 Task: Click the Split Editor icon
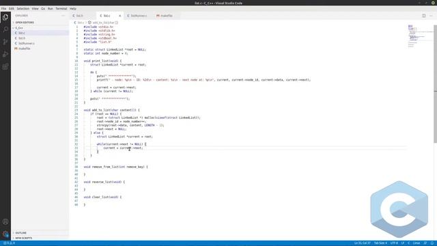pyautogui.click(x=423, y=16)
